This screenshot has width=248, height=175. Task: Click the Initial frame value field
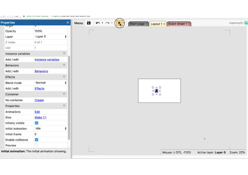pyautogui.click(x=50, y=134)
